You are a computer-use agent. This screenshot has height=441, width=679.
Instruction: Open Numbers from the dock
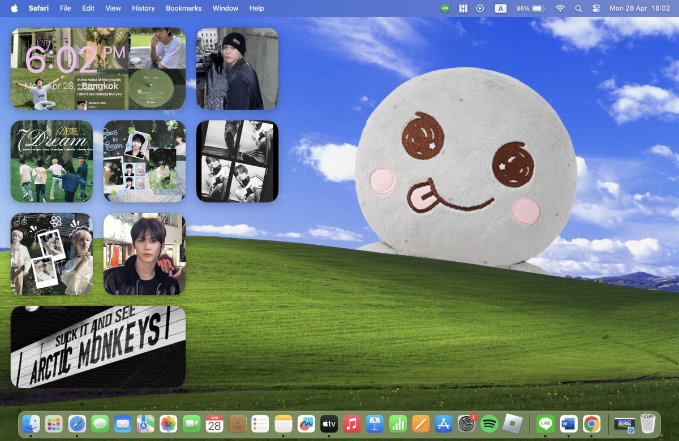398,423
